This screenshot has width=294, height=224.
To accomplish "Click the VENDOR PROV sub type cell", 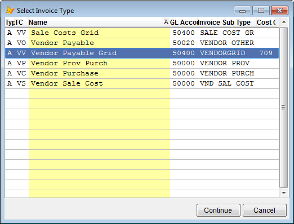I will point(227,63).
